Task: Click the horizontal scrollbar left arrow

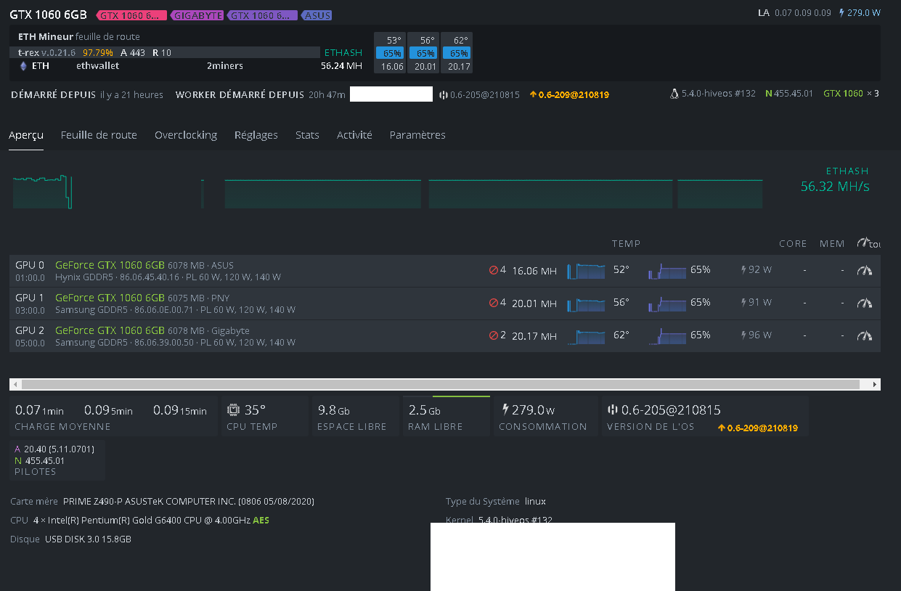Action: click(x=15, y=385)
